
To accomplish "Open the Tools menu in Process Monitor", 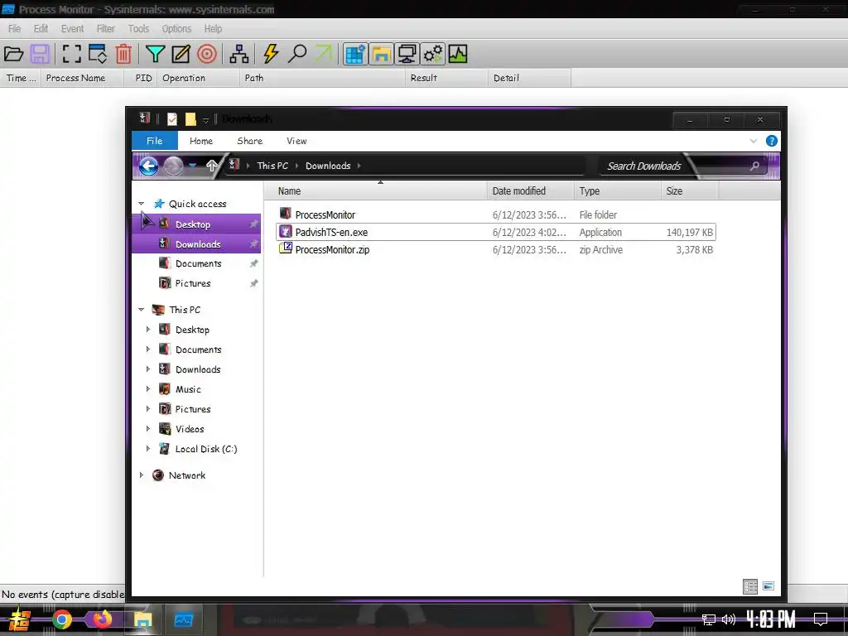I will click(138, 29).
